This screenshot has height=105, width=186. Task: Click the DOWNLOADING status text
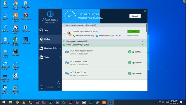pos(133,35)
